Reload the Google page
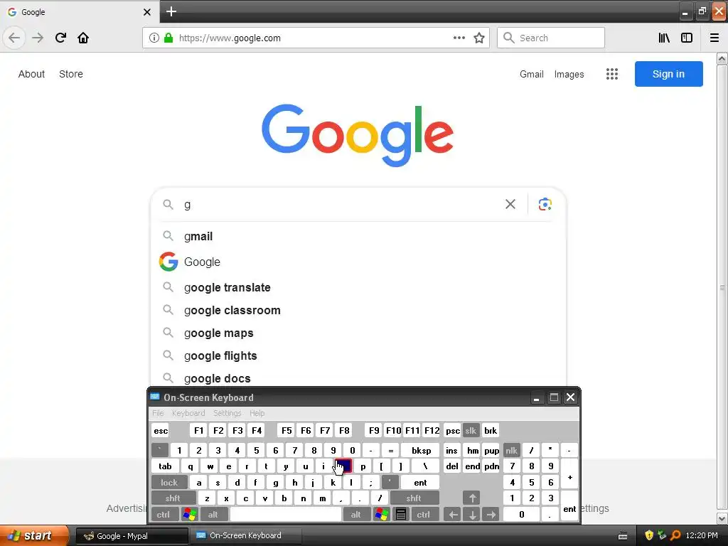Screen dimensions: 728x546 [60, 38]
